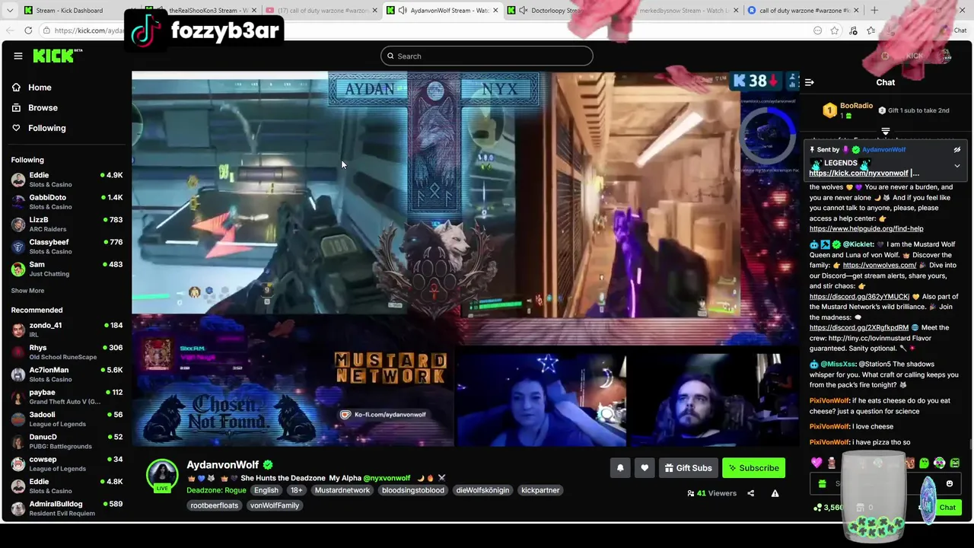This screenshot has height=548, width=974.
Task: Open Deadzone: Rogue category link
Action: [216, 490]
